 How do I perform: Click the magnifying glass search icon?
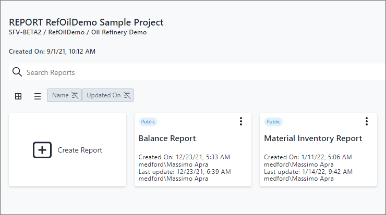click(17, 72)
